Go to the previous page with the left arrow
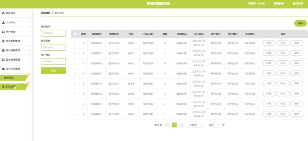308x141 pixels. coord(167,125)
